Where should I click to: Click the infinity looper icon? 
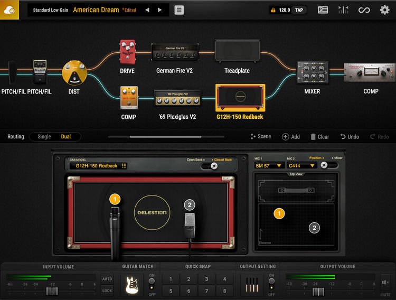pos(364,10)
